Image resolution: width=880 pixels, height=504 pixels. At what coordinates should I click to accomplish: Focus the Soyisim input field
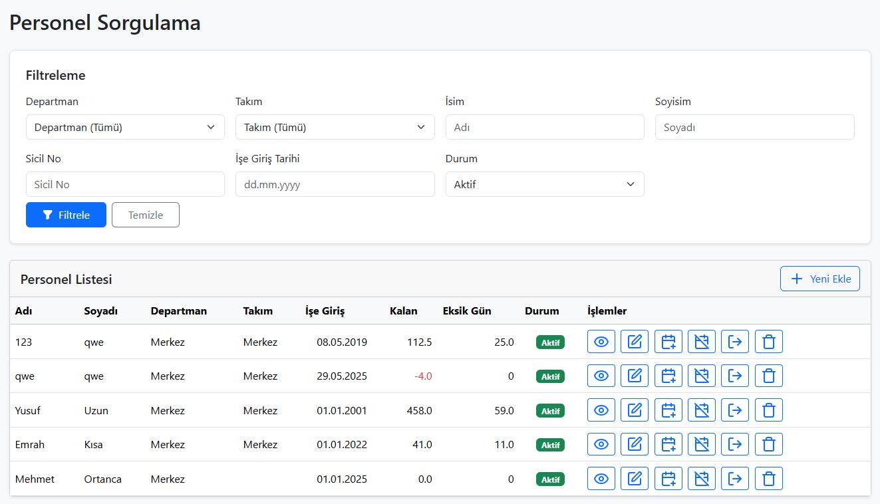click(x=755, y=127)
